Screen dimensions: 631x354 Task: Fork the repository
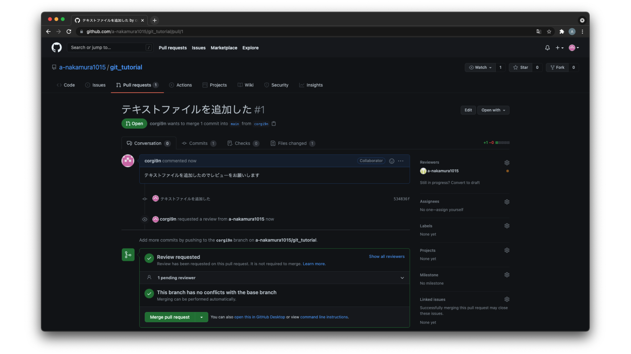(557, 67)
